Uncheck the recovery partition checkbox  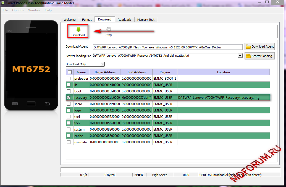pos(69,98)
